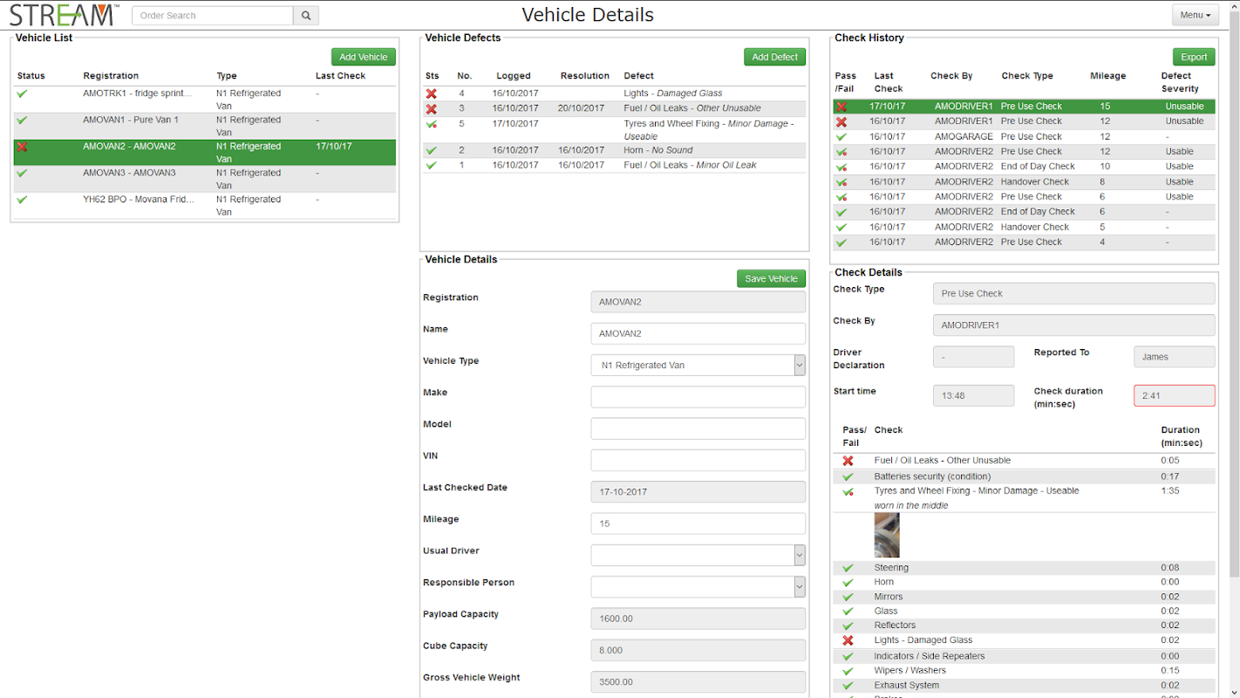Click the tick beside the Steering check

pyautogui.click(x=848, y=568)
